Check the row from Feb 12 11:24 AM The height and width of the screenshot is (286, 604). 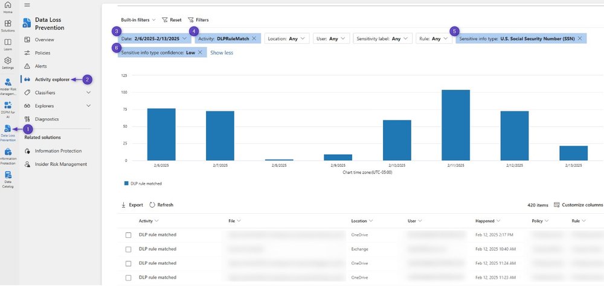click(128, 263)
